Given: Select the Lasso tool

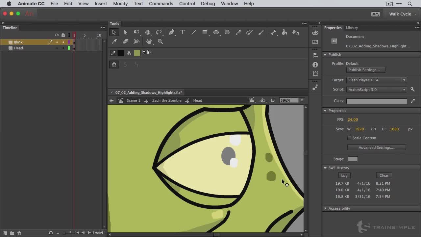Looking at the screenshot, I should click(159, 32).
